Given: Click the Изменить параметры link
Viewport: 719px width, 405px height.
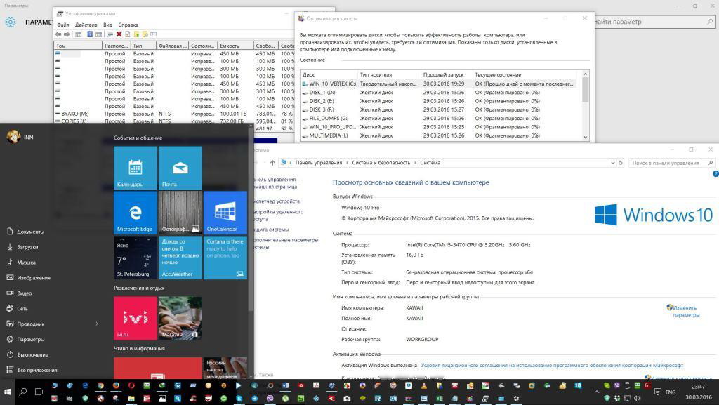Looking at the screenshot, I should pyautogui.click(x=685, y=311).
